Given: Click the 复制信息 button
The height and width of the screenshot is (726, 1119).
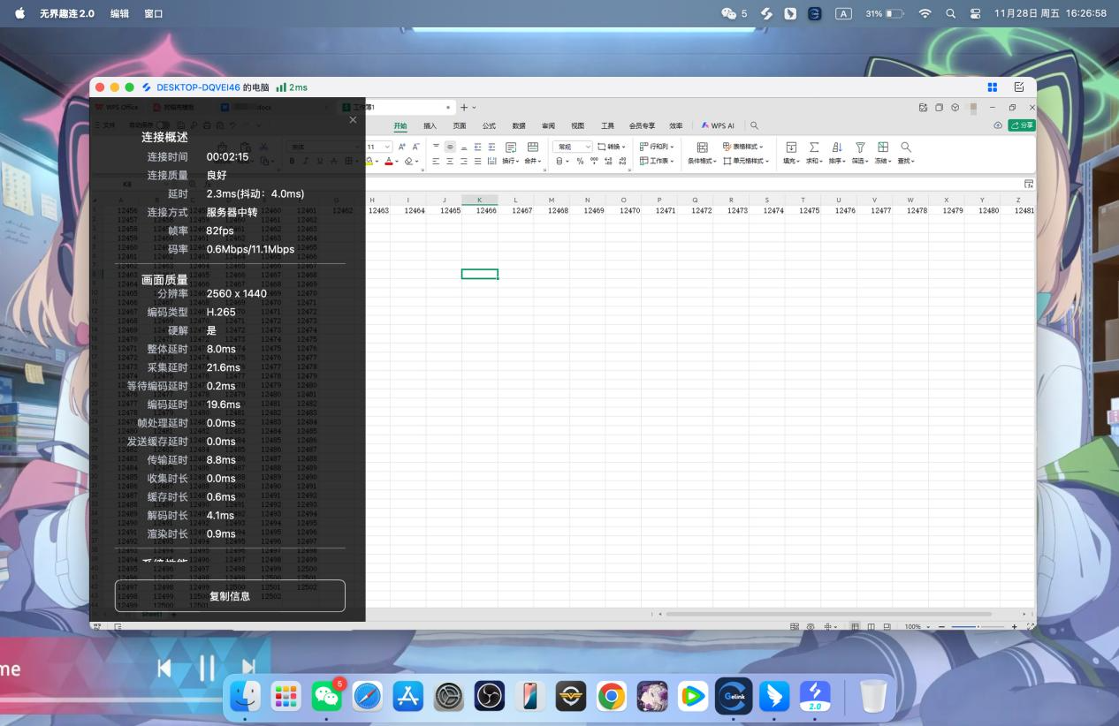Looking at the screenshot, I should tap(230, 596).
